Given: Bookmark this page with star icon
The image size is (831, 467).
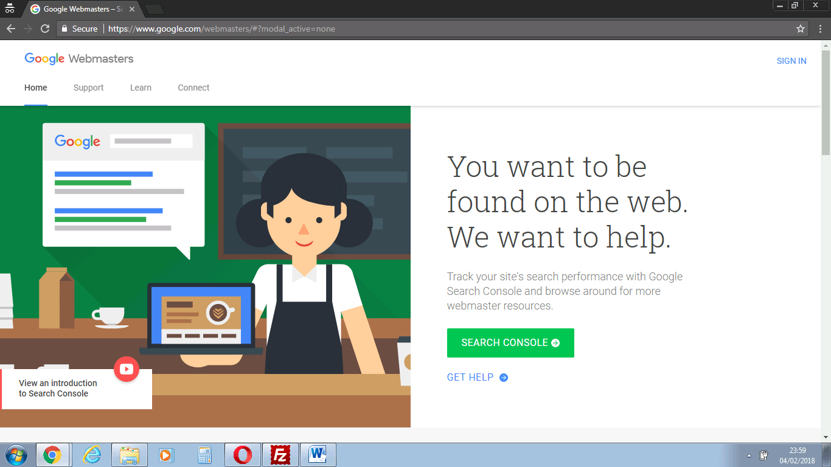Looking at the screenshot, I should pyautogui.click(x=801, y=29).
